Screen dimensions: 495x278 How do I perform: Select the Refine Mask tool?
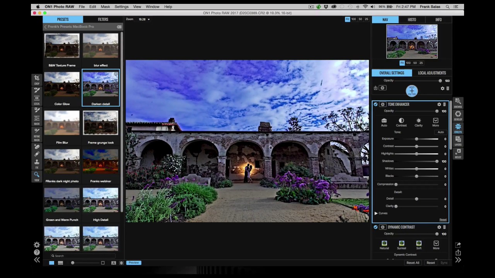point(37,134)
